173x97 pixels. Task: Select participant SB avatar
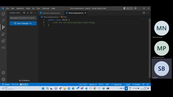(162, 69)
